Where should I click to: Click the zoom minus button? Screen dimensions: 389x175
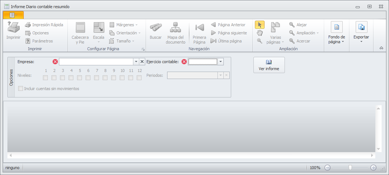[x=328, y=168]
